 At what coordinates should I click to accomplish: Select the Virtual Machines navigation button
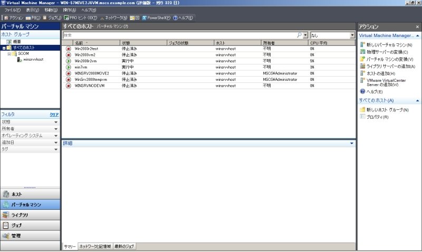(x=30, y=204)
